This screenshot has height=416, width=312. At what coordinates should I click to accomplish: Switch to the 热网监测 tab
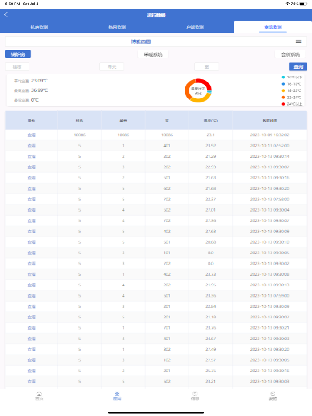(x=117, y=27)
